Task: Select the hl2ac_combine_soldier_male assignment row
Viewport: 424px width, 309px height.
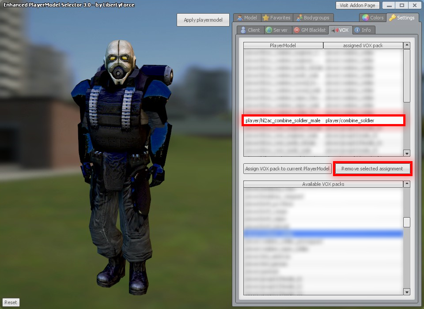Action: [x=323, y=121]
